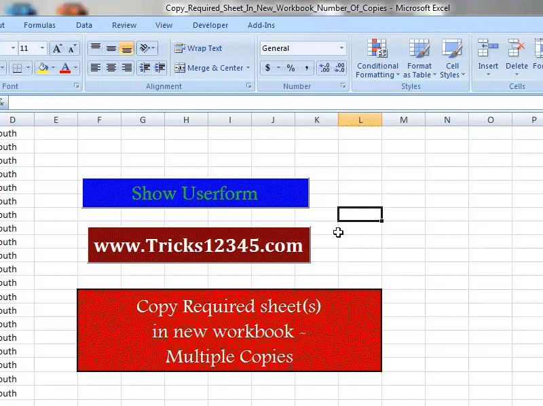Select column M header

(403, 120)
